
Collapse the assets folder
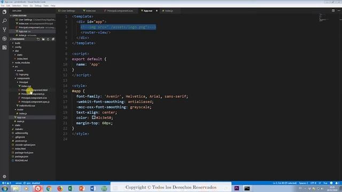coord(20,70)
